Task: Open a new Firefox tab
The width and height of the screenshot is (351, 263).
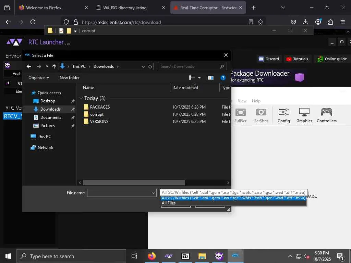Action: (x=253, y=8)
